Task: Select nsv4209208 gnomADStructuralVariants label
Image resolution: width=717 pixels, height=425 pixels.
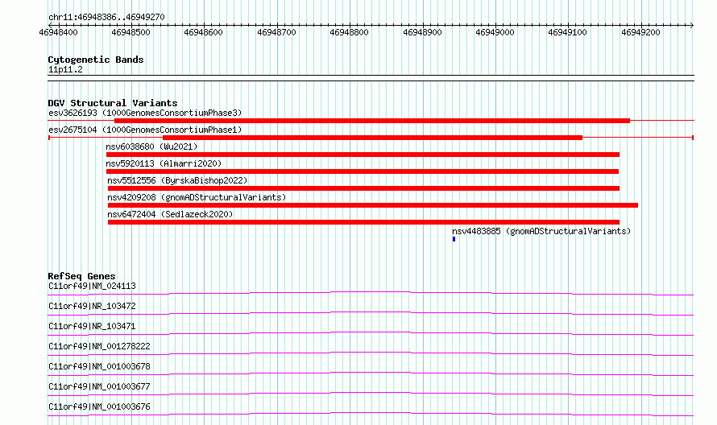Action: click(x=197, y=197)
